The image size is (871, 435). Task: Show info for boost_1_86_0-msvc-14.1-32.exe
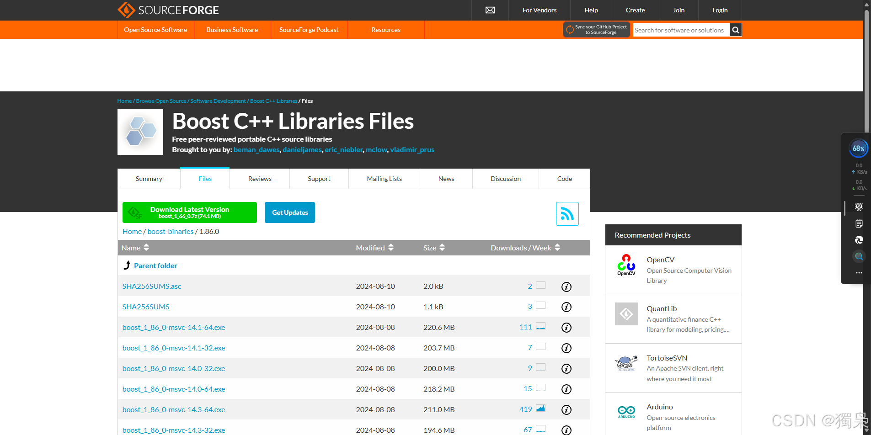click(566, 348)
